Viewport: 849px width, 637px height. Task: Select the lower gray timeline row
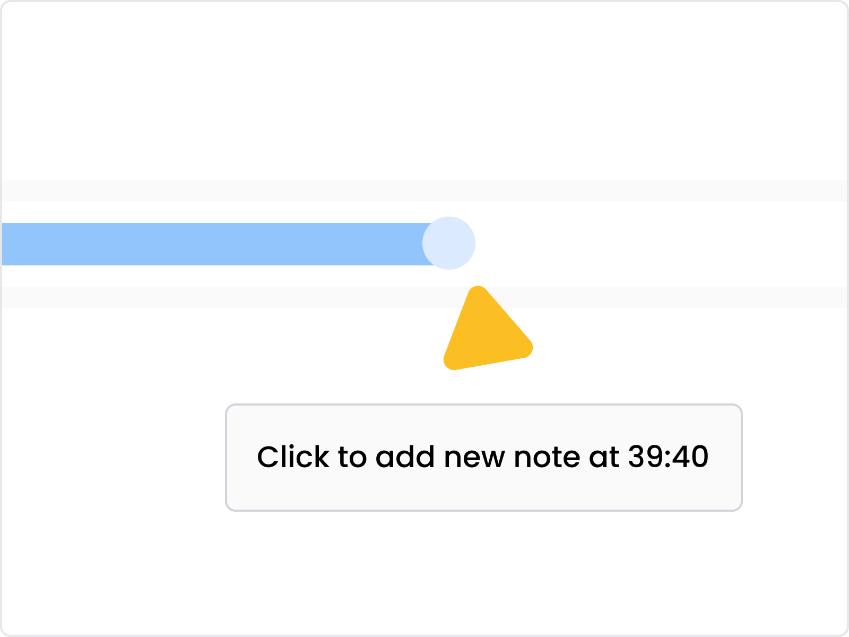(x=424, y=296)
